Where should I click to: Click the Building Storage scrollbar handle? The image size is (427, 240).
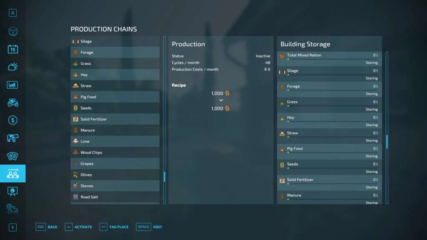387,142
